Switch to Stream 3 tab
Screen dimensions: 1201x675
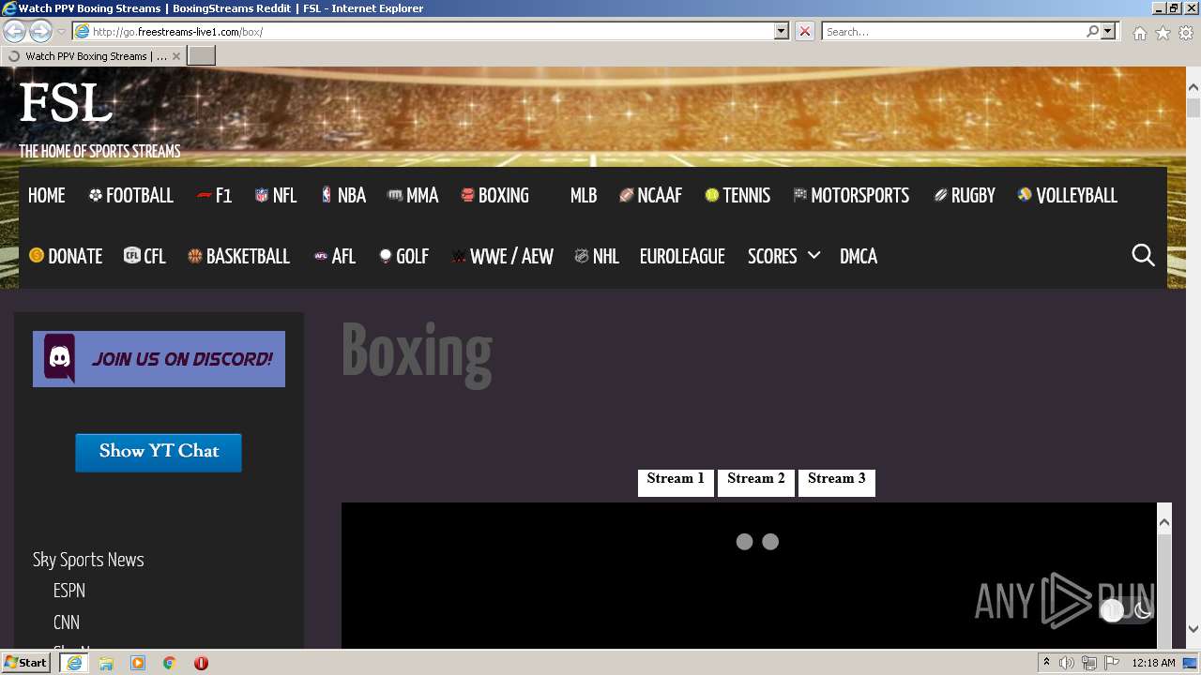[837, 482]
